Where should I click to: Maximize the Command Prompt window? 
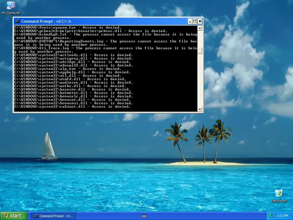click(x=195, y=21)
